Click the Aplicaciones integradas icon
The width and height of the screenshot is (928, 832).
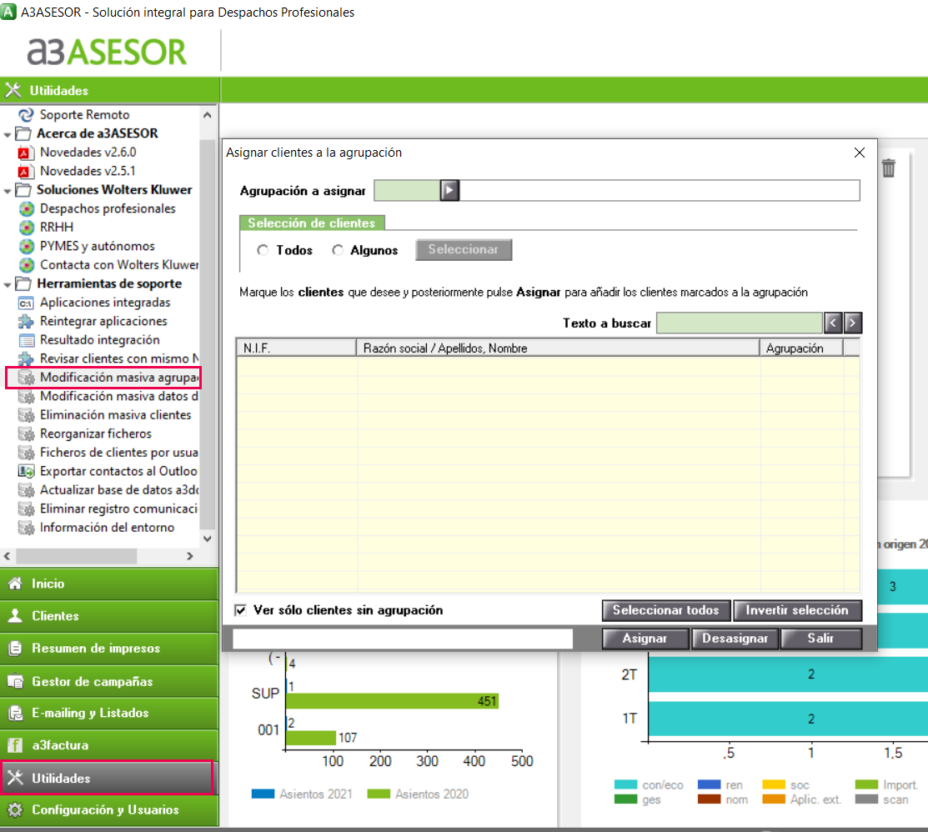tap(26, 303)
